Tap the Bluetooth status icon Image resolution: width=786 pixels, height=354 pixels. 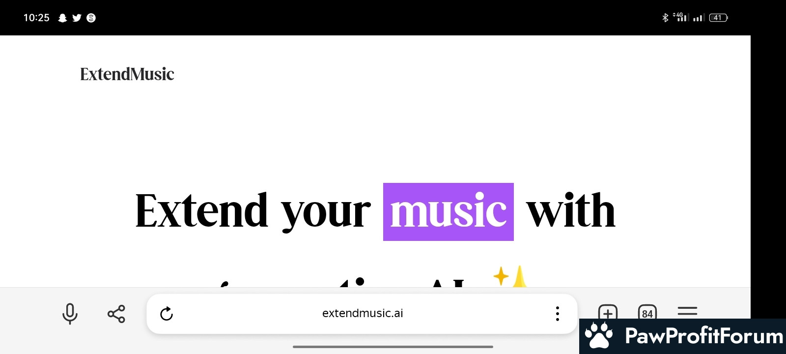665,18
